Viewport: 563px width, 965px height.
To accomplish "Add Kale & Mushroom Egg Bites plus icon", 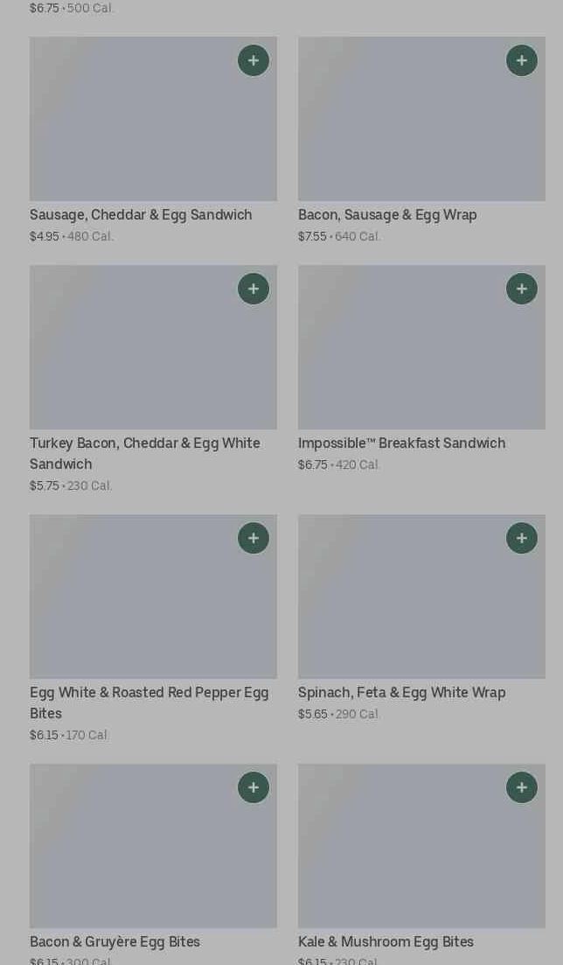I will tap(522, 787).
